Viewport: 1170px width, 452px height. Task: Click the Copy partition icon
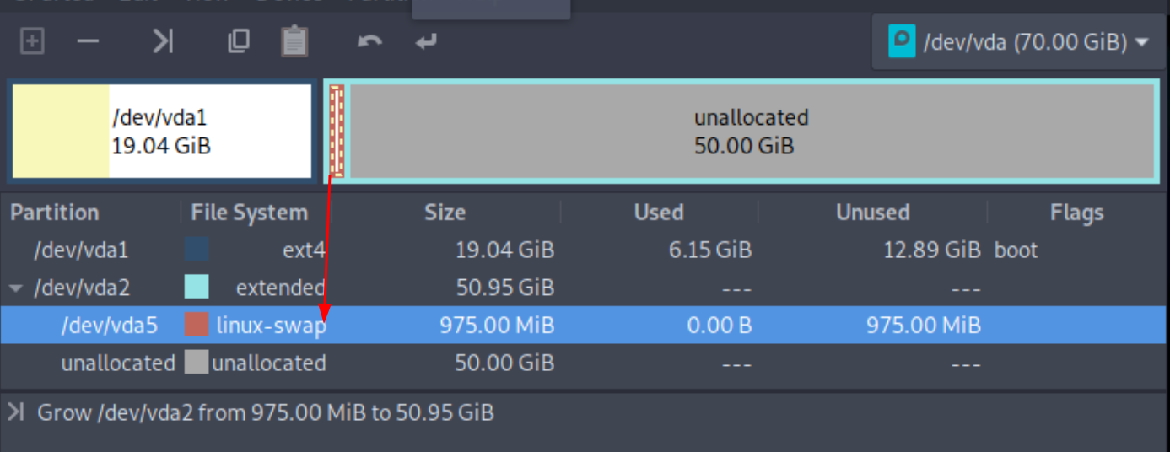click(x=239, y=41)
